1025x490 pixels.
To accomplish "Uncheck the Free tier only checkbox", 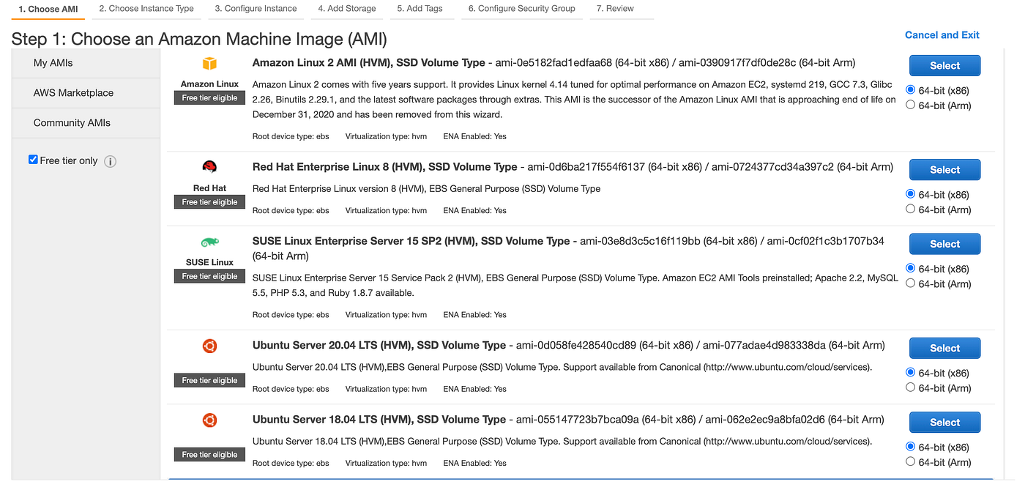I will tap(32, 160).
